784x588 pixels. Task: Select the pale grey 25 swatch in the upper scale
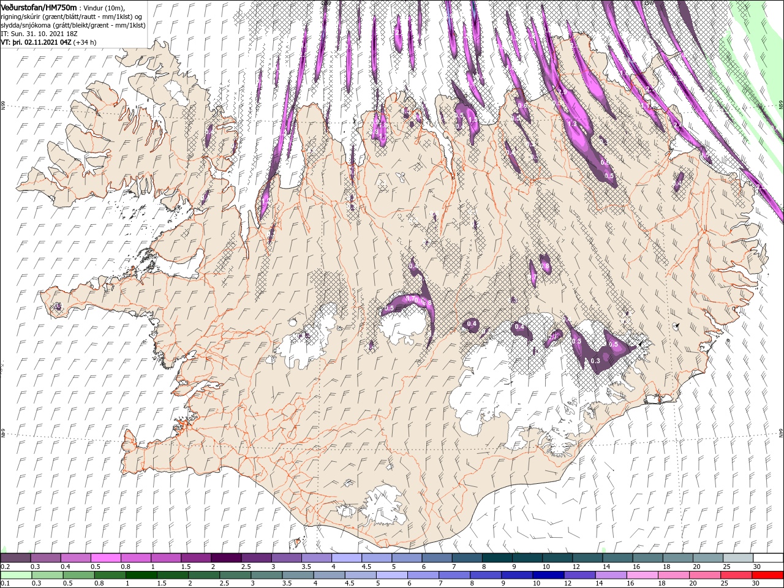tap(737, 558)
